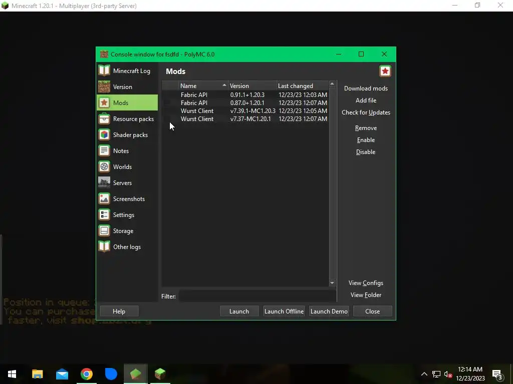Screen dimensions: 513x384
Task: Switch to the Settings tab in sidebar
Action: click(127, 215)
